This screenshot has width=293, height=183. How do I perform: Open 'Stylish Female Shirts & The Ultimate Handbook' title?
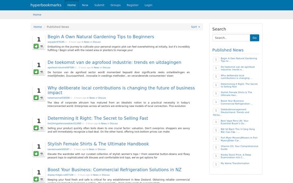tap(98, 144)
